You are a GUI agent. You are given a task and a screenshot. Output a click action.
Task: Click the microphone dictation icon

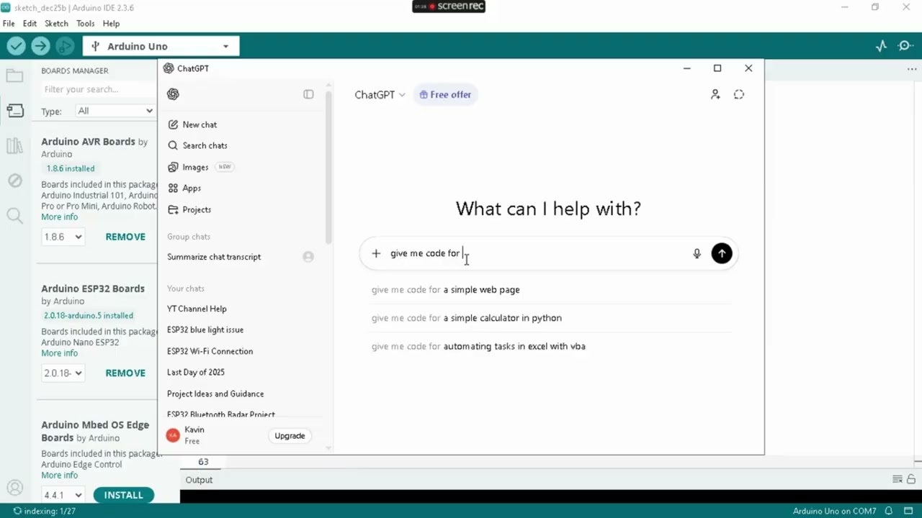tap(697, 253)
